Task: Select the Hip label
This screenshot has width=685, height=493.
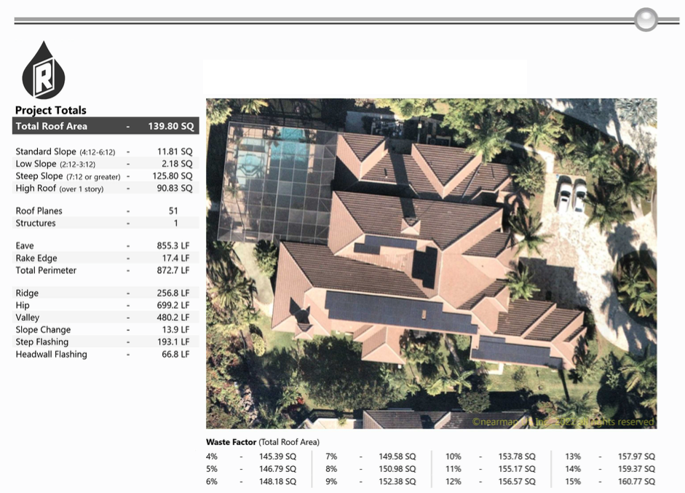Action: click(23, 306)
